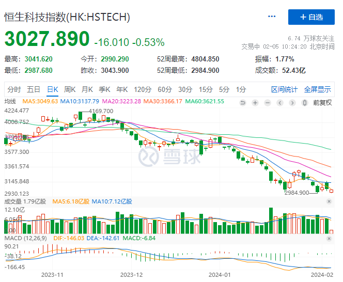
Task: Toggle candlestick style icon
Action: (x=305, y=103)
